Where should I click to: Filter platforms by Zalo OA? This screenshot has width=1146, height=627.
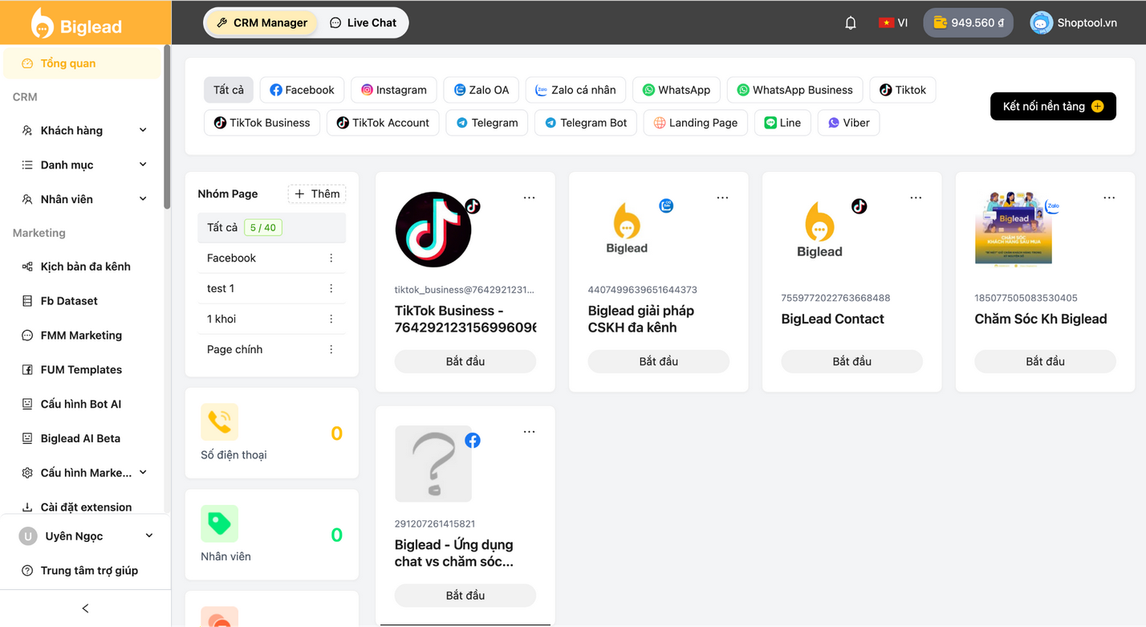[x=482, y=90]
